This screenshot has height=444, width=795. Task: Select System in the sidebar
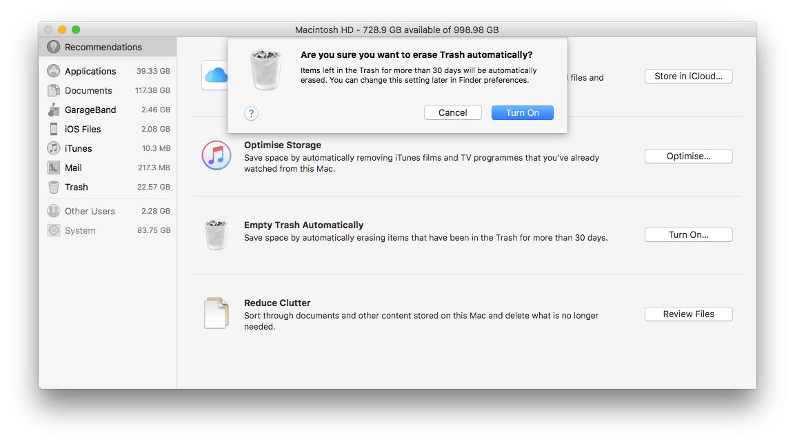coord(78,230)
